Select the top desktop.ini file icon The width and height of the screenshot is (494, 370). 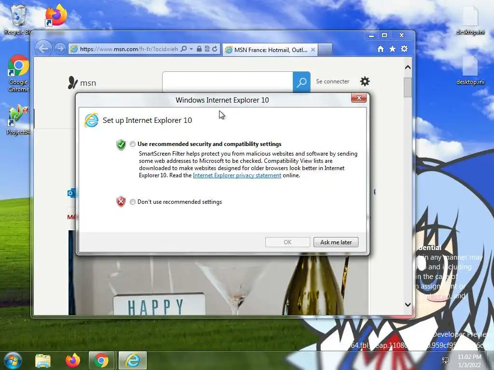click(x=470, y=20)
